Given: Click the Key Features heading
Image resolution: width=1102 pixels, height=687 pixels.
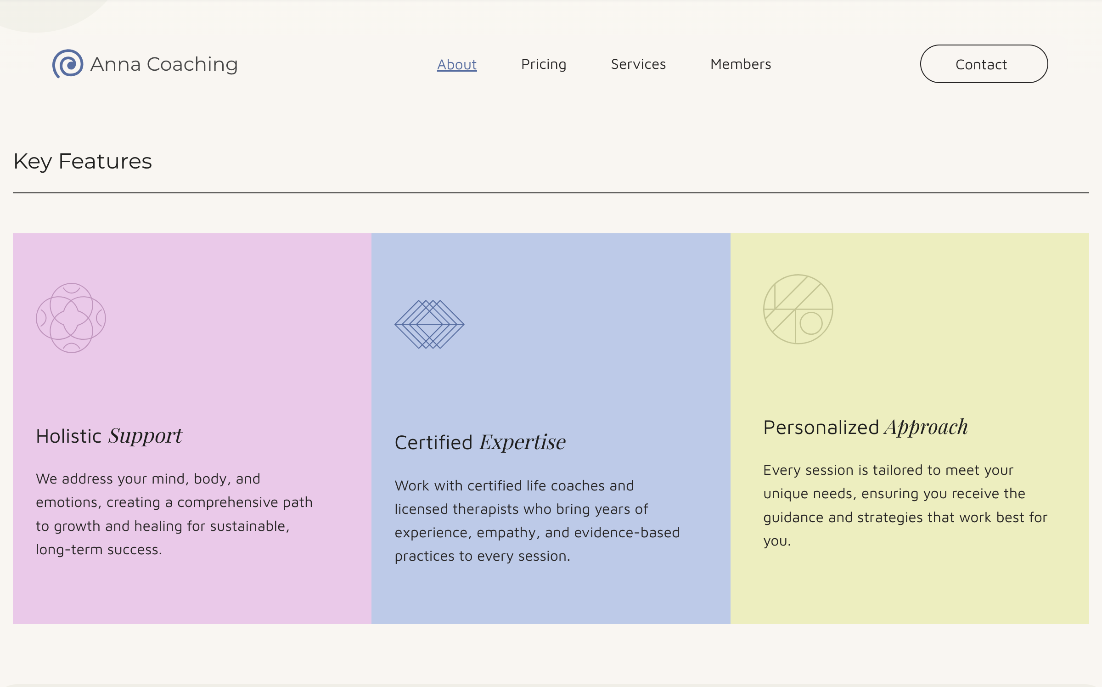Looking at the screenshot, I should 83,162.
